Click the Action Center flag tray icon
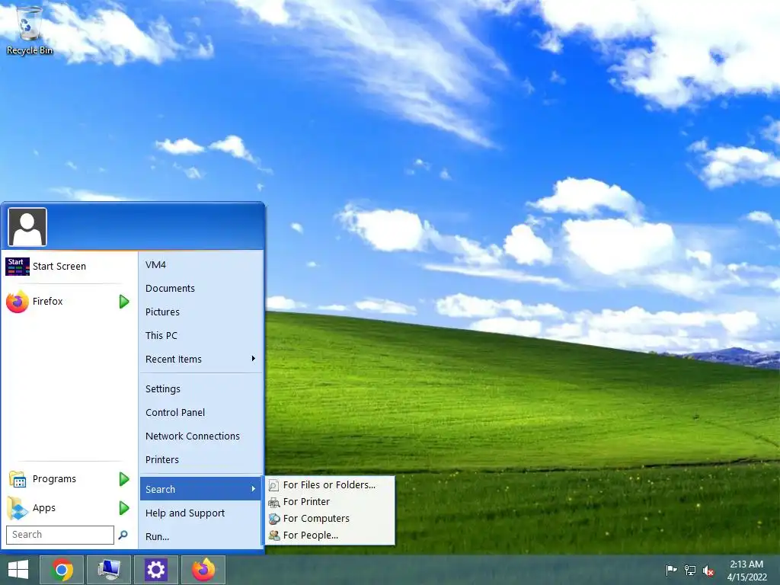 coord(671,570)
